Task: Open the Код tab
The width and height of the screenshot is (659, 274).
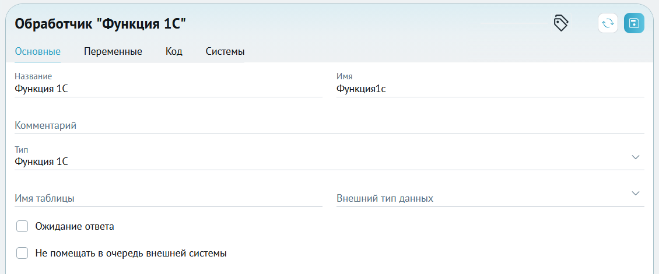Action: (x=174, y=52)
